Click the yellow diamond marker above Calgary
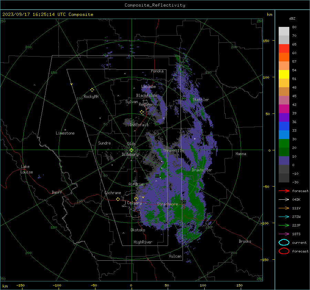 coord(136,199)
